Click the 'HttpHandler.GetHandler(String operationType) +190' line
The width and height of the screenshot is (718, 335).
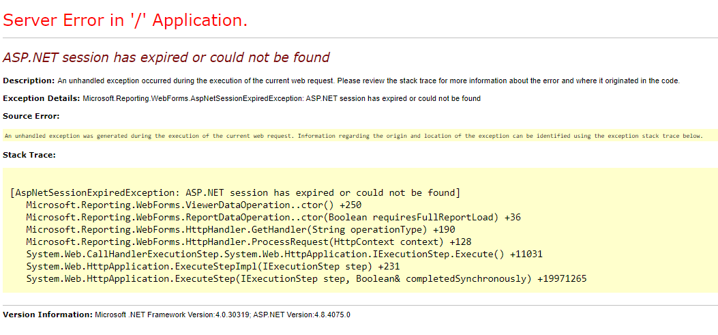click(241, 230)
